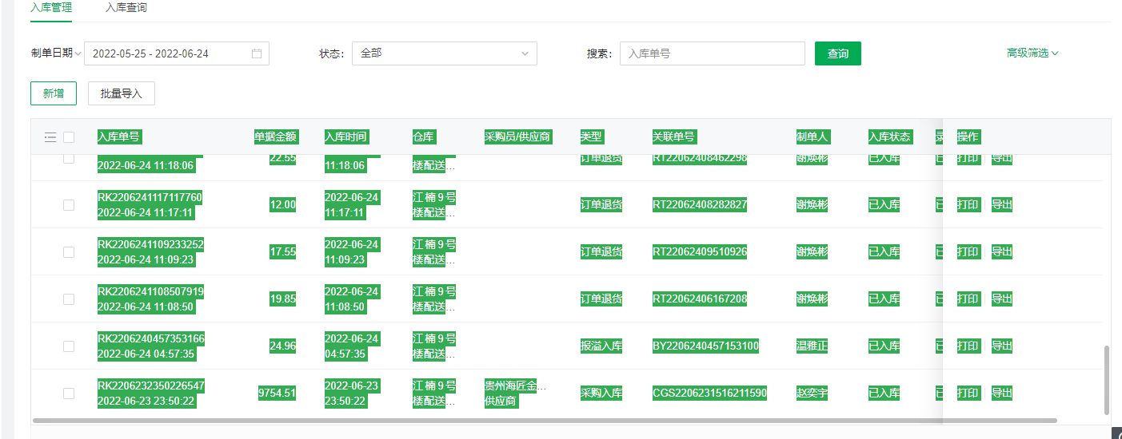Click 导出 for order RK2206240457353166
The height and width of the screenshot is (439, 1122).
pos(1001,346)
